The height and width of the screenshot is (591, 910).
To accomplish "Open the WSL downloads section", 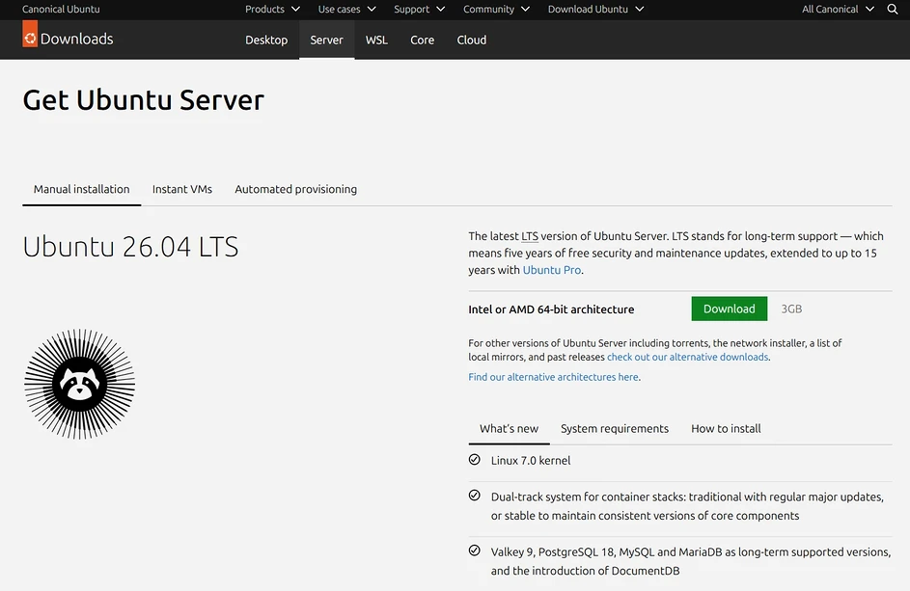I will [376, 40].
